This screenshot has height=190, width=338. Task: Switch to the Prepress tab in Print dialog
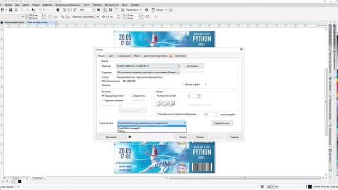(x=155, y=56)
